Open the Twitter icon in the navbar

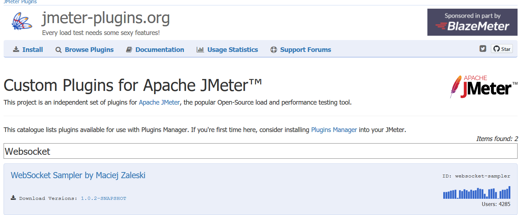tap(483, 49)
